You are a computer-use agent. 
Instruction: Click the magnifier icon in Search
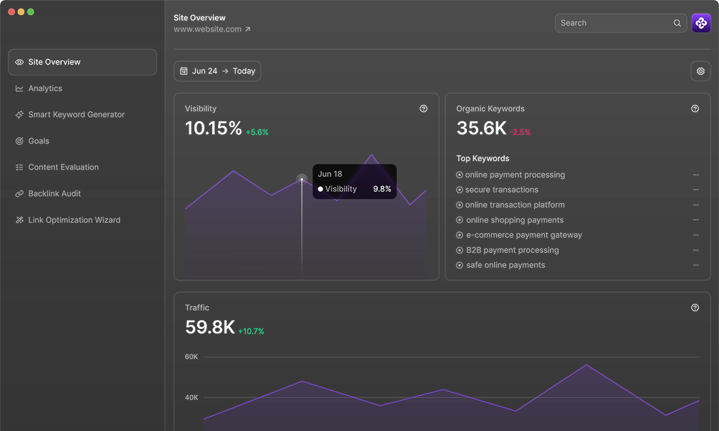677,23
